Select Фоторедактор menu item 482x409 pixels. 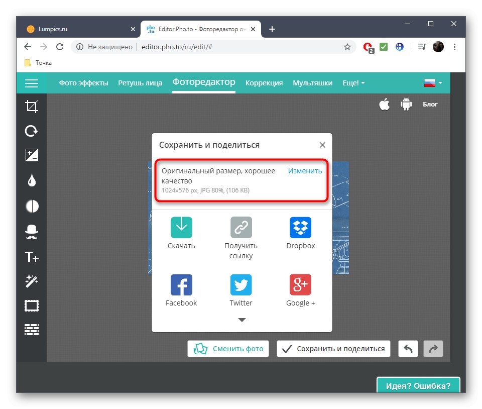point(204,82)
